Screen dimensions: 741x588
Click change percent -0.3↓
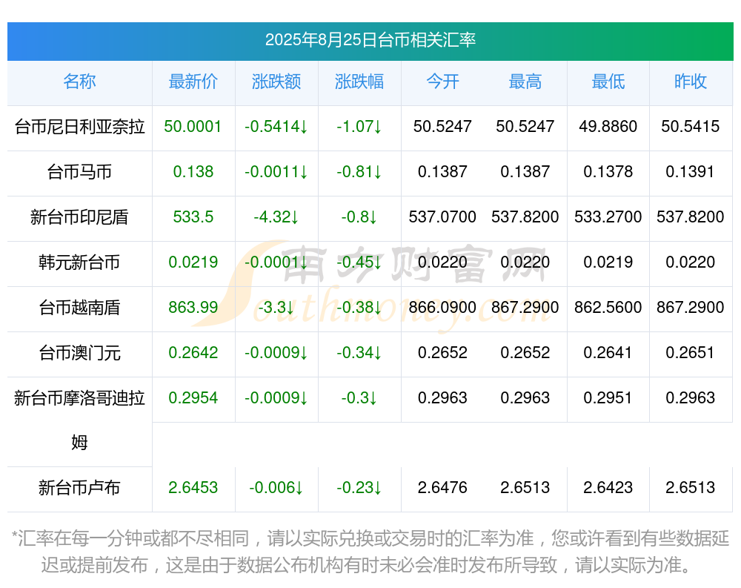pyautogui.click(x=359, y=398)
